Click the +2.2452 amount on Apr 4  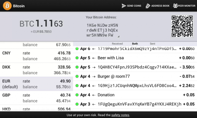(x=187, y=86)
